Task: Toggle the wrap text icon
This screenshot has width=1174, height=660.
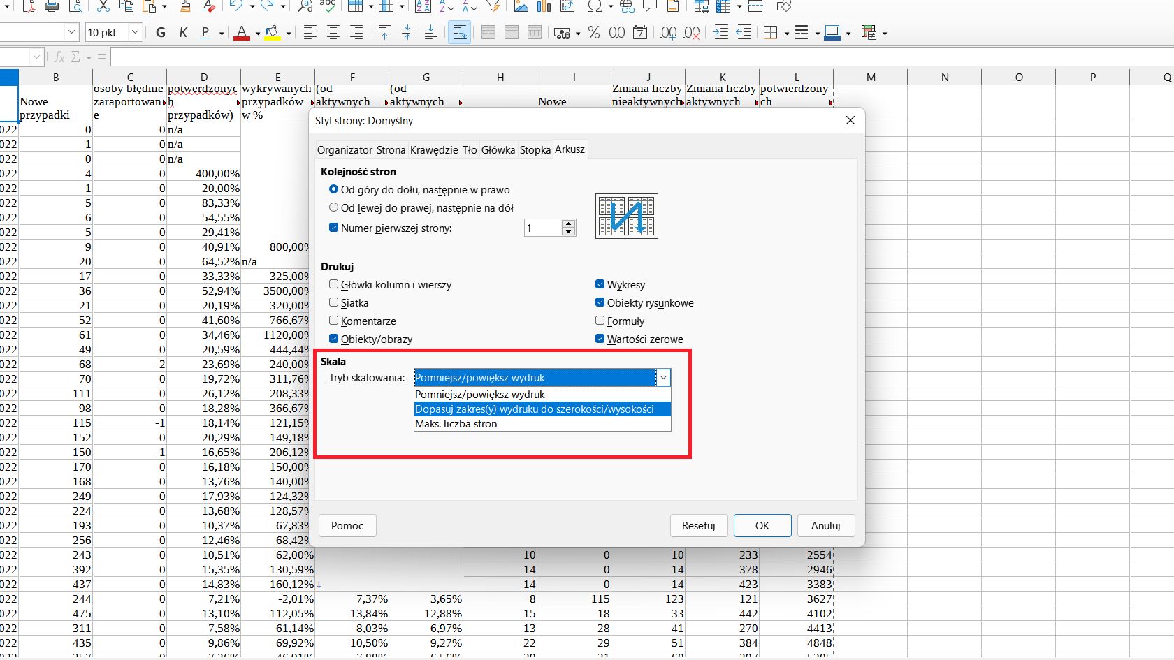Action: coord(459,33)
